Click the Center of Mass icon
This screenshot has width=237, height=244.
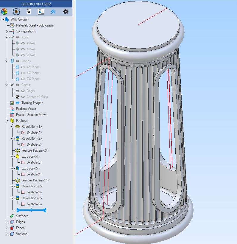[18, 97]
